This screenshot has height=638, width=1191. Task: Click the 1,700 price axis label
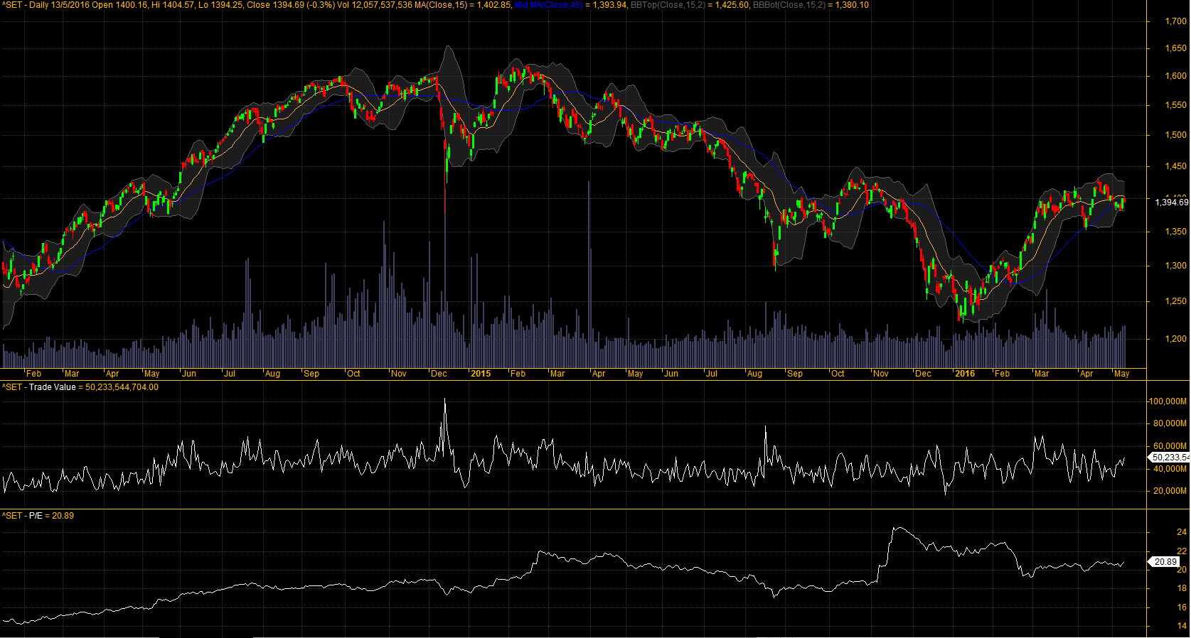pos(1175,21)
